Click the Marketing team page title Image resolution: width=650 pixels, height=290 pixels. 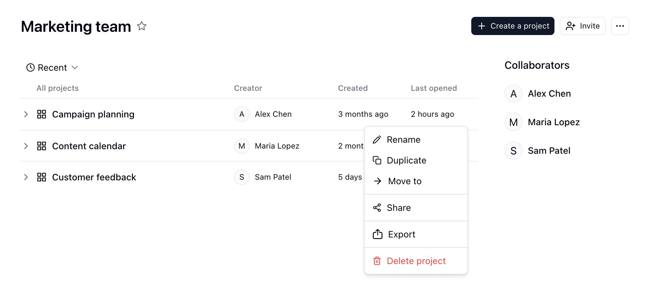coord(76,26)
